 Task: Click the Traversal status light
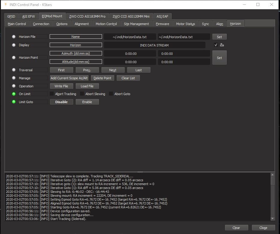14,70
